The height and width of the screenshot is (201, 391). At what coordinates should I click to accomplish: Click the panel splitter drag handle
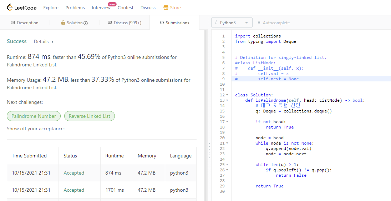coord(209,151)
